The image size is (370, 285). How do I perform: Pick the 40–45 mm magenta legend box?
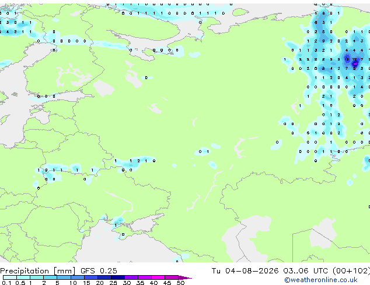point(158,277)
